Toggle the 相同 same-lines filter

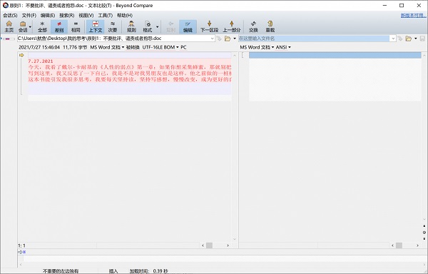[x=76, y=26]
